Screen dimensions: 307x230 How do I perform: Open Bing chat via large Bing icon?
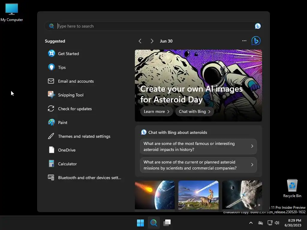coord(256,41)
